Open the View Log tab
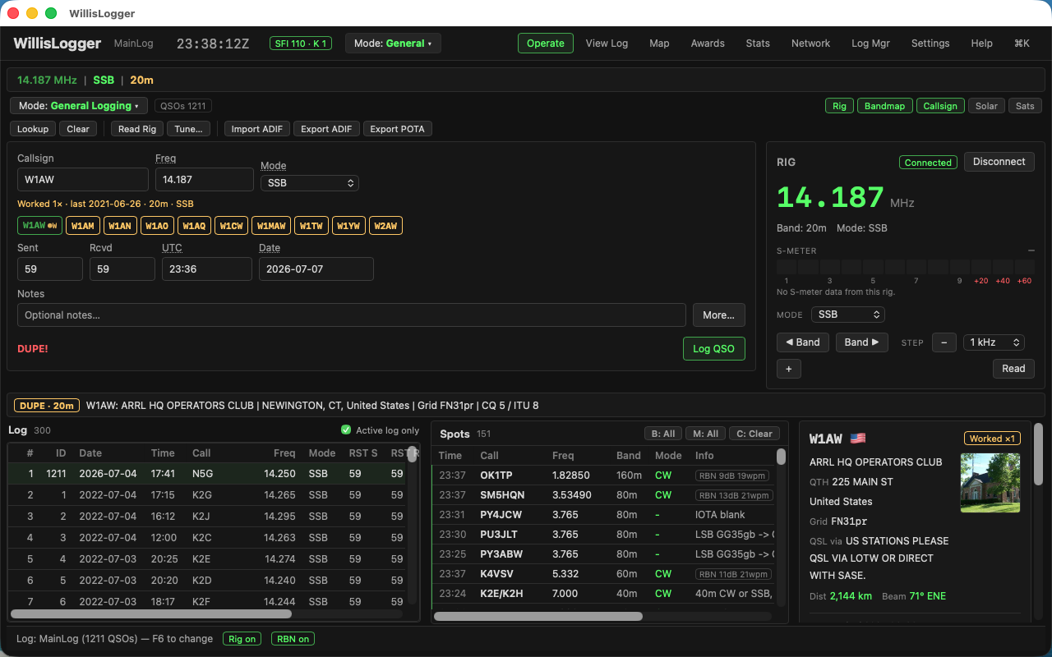The width and height of the screenshot is (1052, 657). coord(607,44)
